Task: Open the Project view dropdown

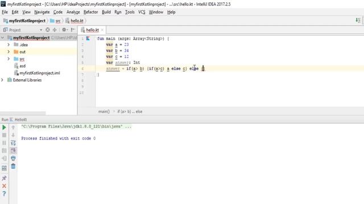Action: (x=41, y=30)
